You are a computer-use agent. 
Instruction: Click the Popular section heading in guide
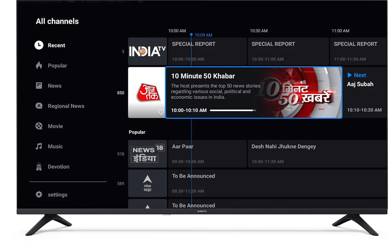137,132
